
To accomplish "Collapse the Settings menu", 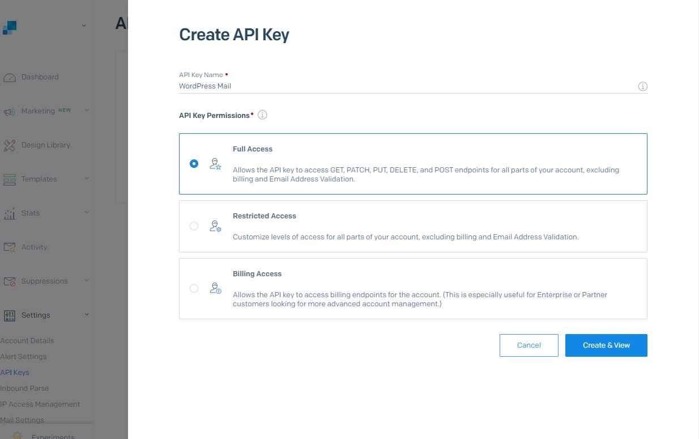I will coord(86,315).
